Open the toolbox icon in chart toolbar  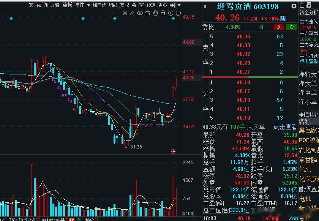148,13
